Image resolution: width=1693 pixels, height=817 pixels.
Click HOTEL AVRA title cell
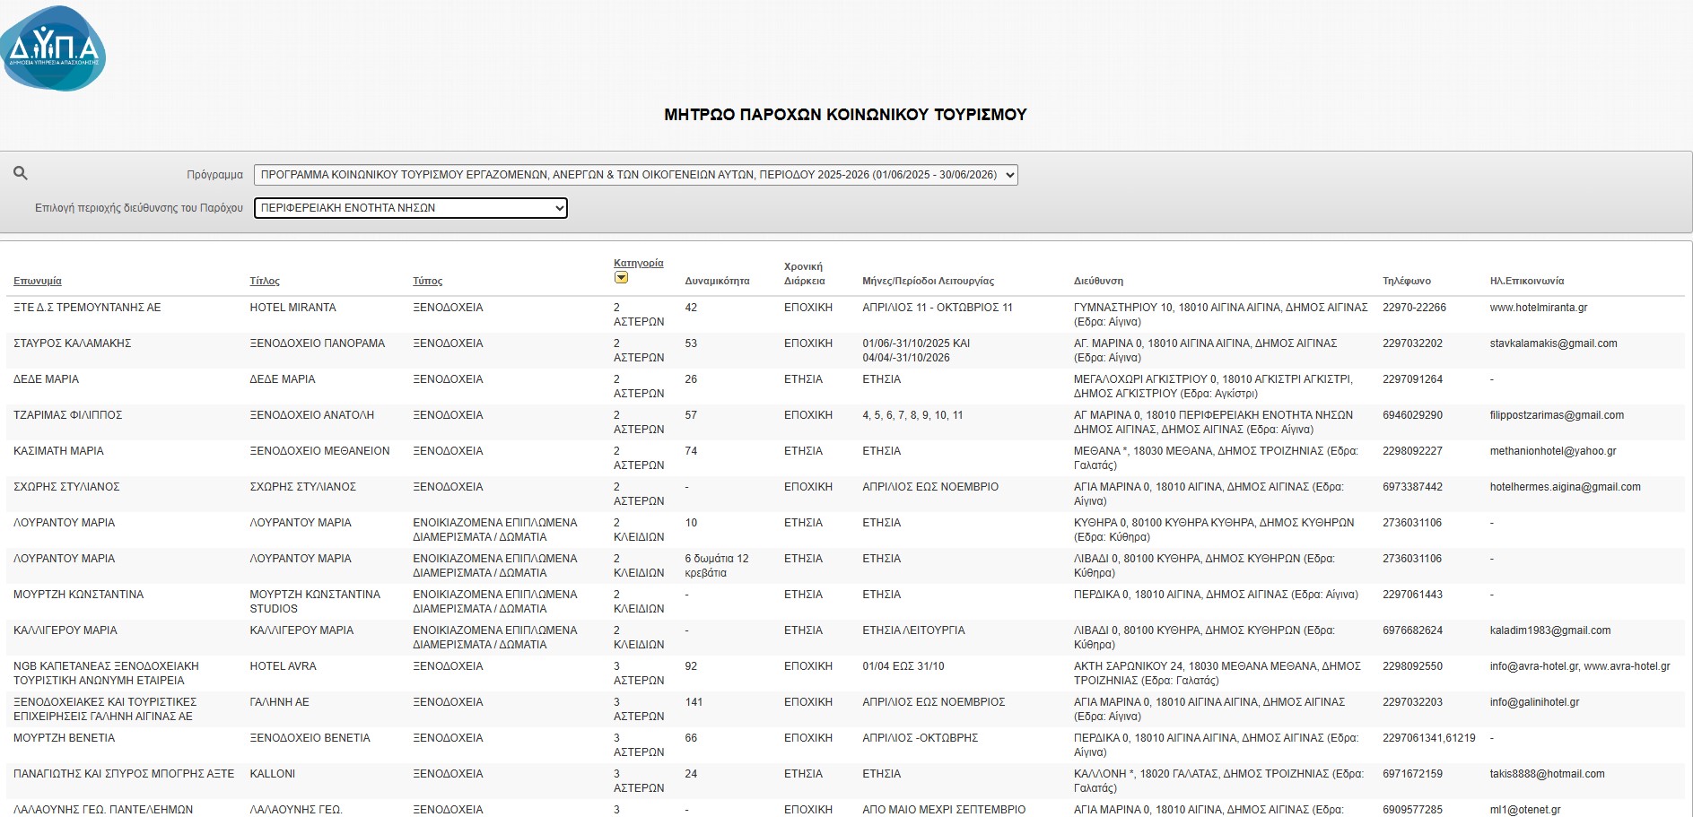pyautogui.click(x=283, y=666)
